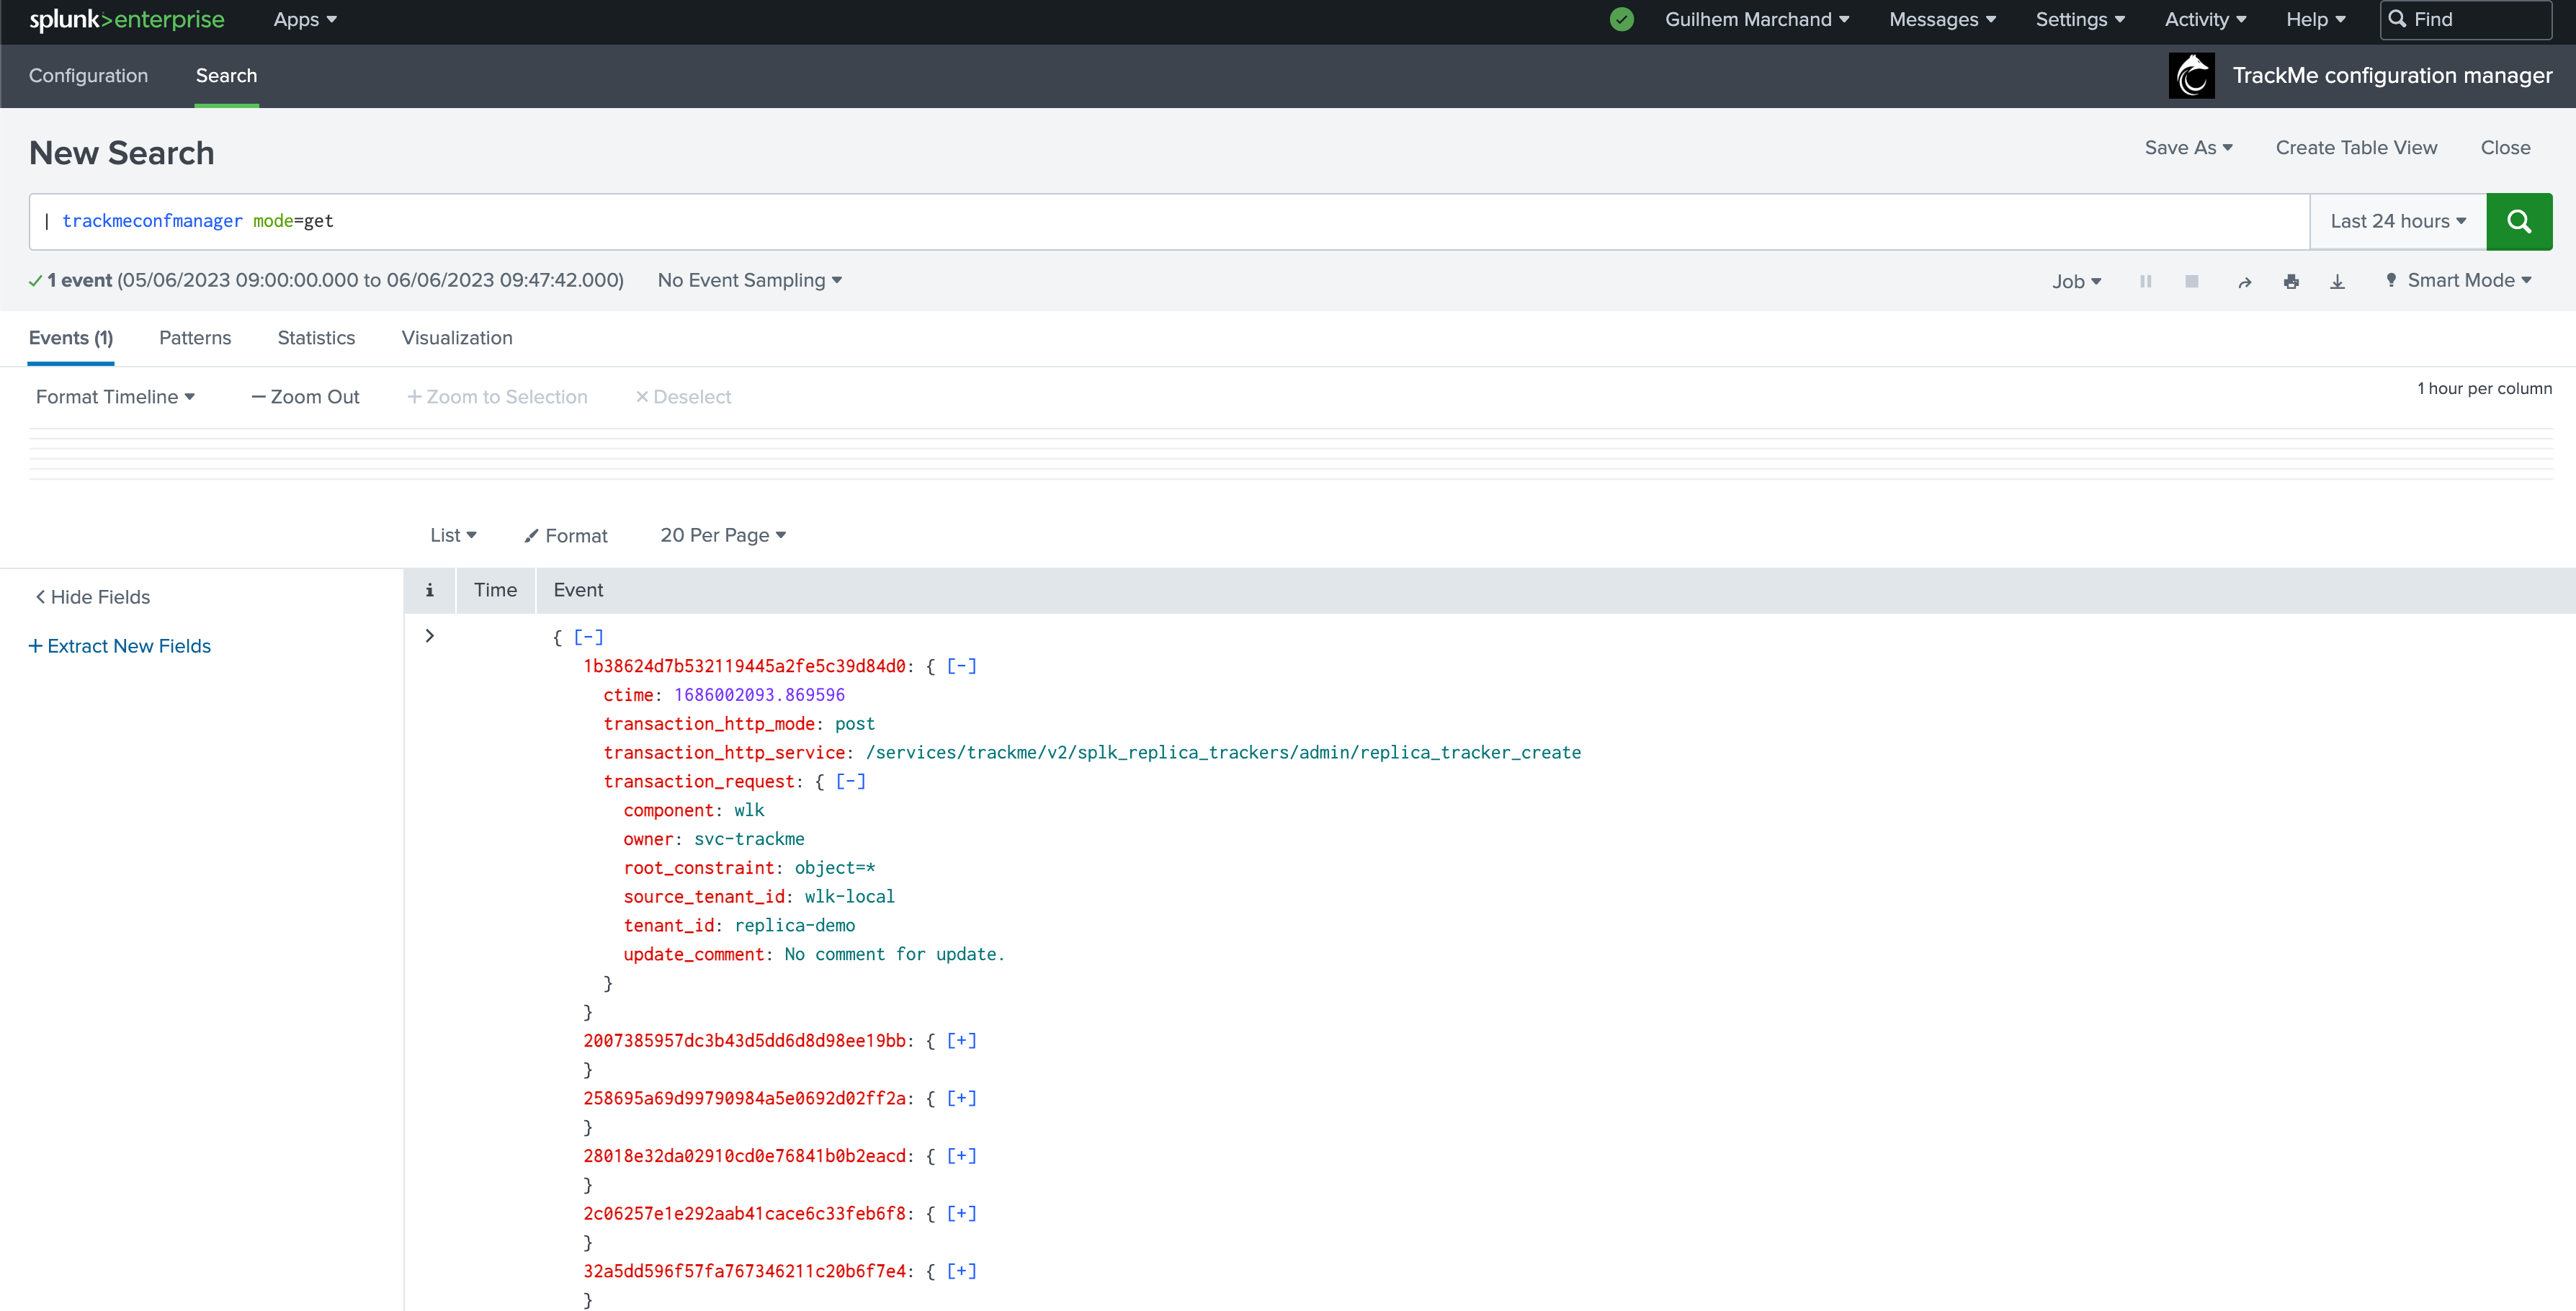
Task: Print the search results
Action: tap(2291, 282)
